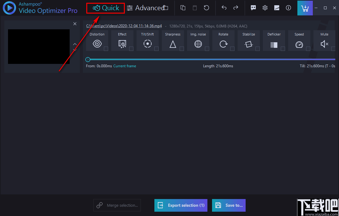339x216 pixels.
Task: Select the Stabilize effect icon
Action: point(249,44)
